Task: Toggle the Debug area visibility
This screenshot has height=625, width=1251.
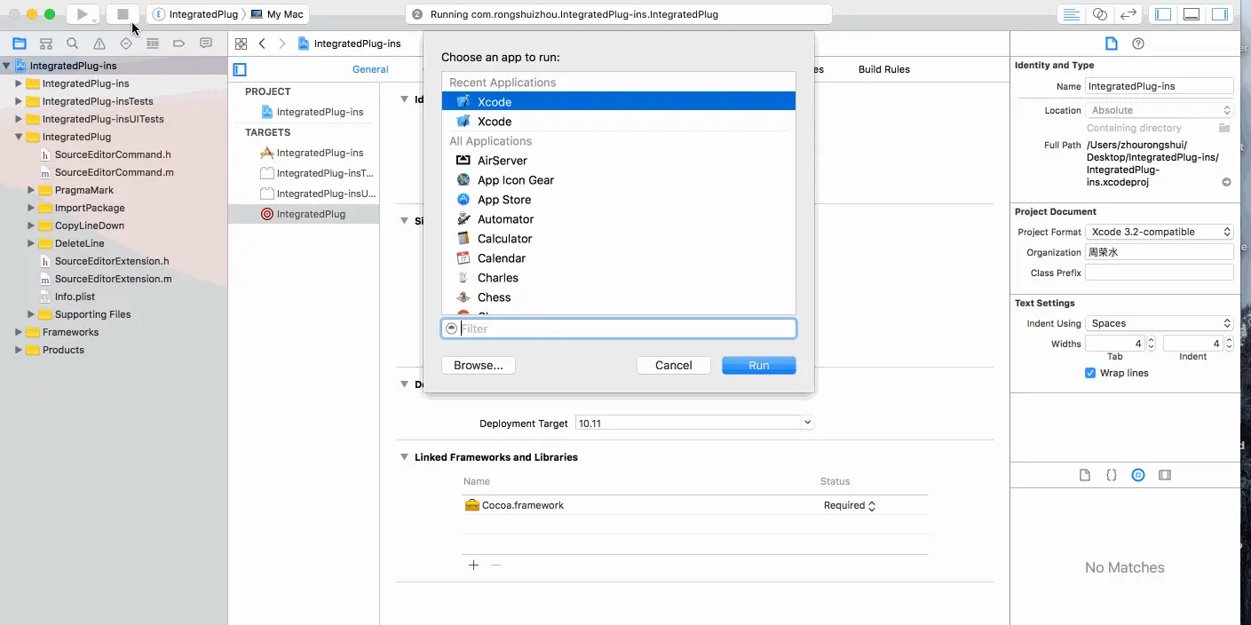Action: pos(1192,14)
